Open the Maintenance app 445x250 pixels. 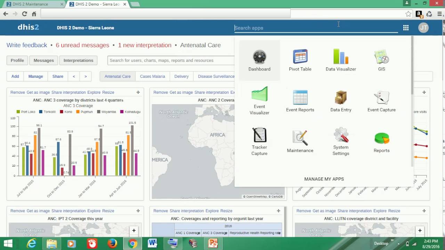[x=300, y=142]
